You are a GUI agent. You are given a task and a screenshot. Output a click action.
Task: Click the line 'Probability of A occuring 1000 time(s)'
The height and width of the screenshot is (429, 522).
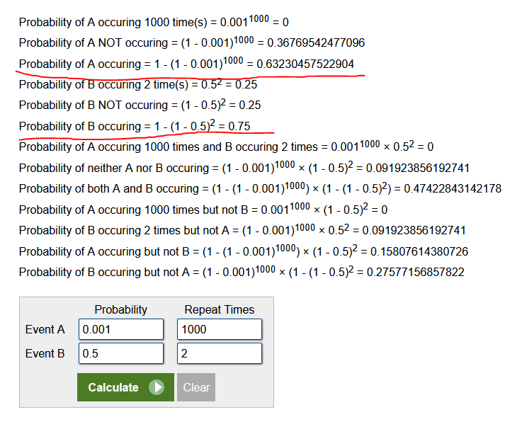click(154, 21)
